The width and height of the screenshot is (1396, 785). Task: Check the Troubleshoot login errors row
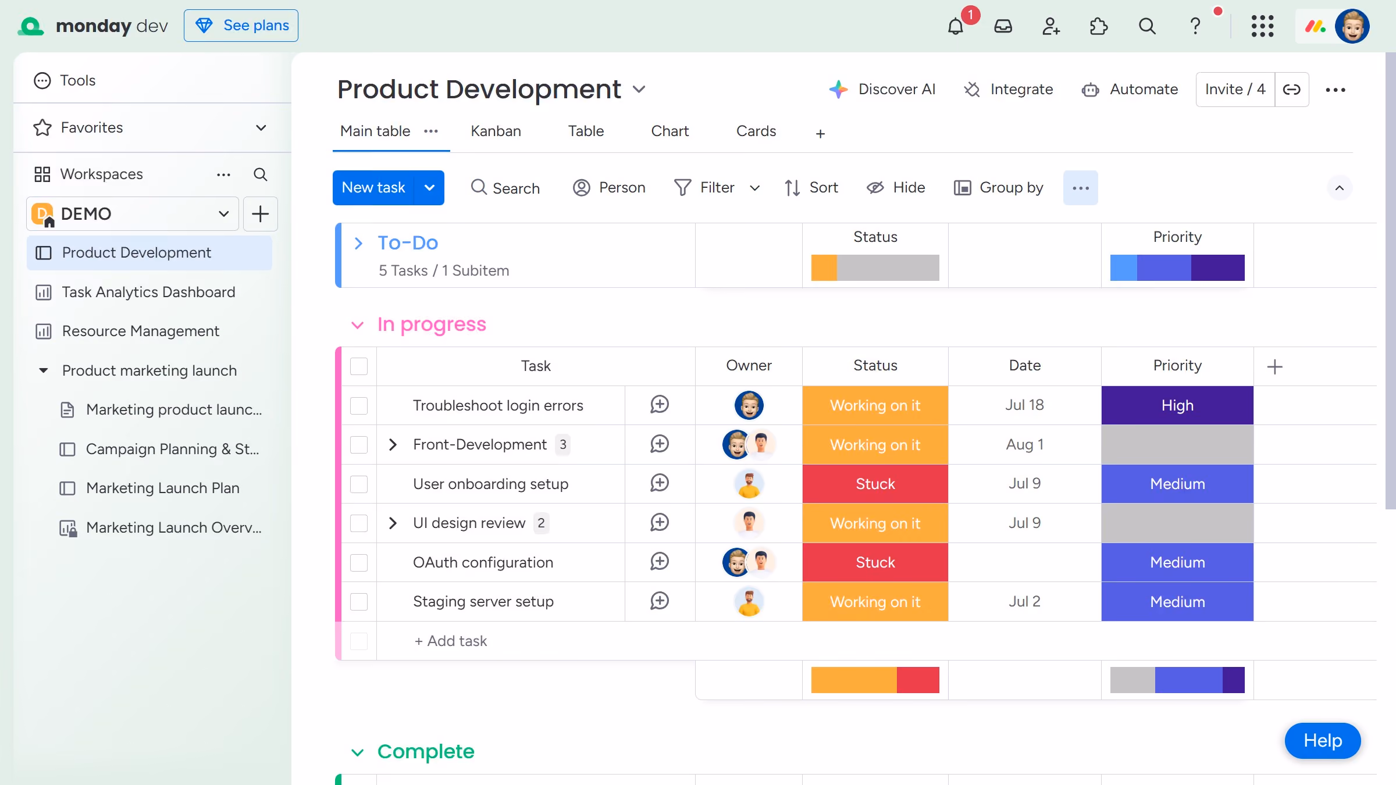359,405
